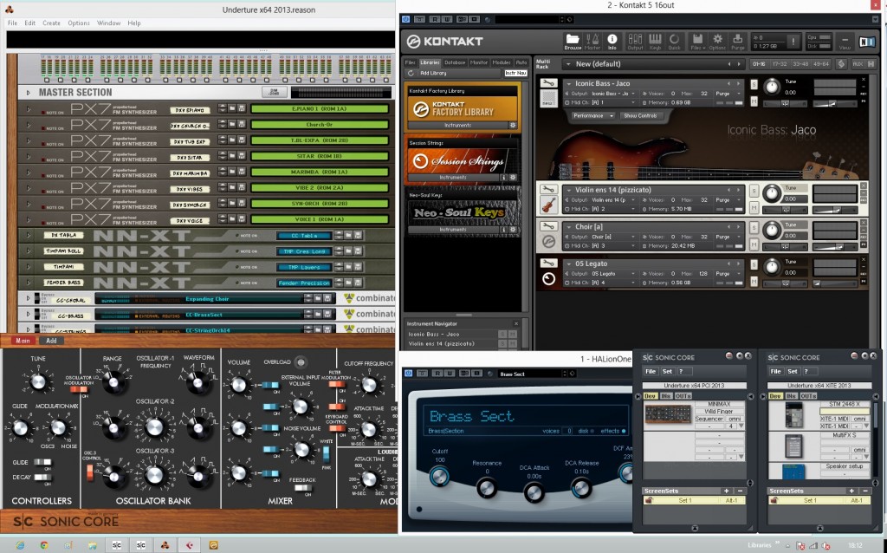Adjust the Cutoff knob in HALionOne
The height and width of the screenshot is (553, 887).
pyautogui.click(x=440, y=474)
